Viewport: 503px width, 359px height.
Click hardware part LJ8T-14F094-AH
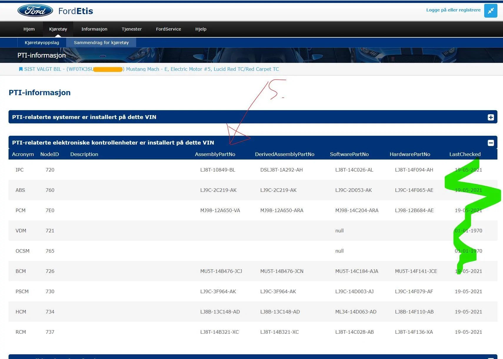[414, 170]
